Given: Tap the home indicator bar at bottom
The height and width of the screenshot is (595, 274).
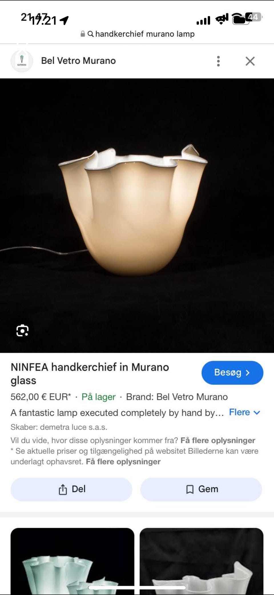Looking at the screenshot, I should pos(137,588).
